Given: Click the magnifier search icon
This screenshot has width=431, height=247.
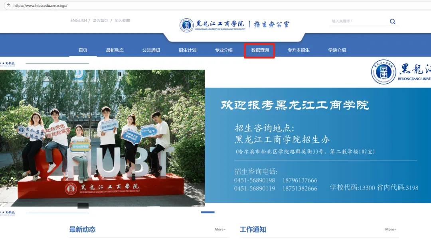Looking at the screenshot, I should 392,22.
